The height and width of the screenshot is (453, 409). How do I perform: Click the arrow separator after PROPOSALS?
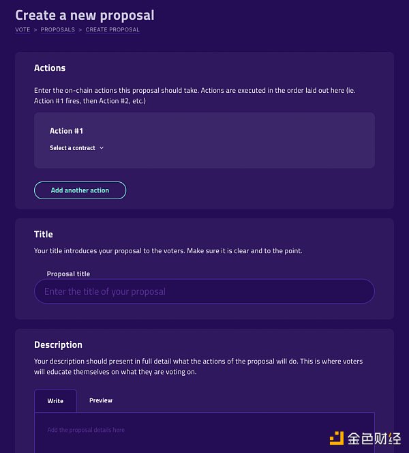point(80,30)
